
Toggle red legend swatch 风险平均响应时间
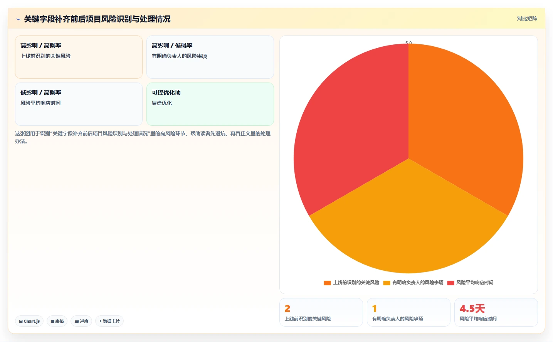450,283
